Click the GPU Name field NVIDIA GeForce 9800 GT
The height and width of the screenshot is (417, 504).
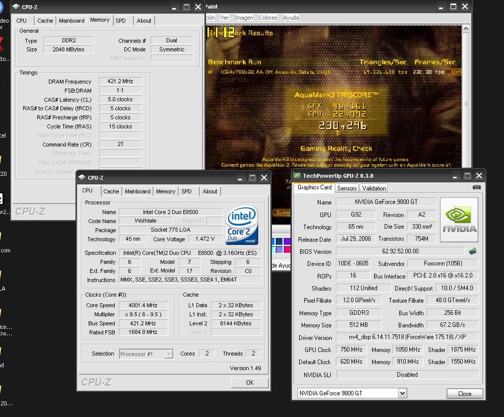coord(386,202)
